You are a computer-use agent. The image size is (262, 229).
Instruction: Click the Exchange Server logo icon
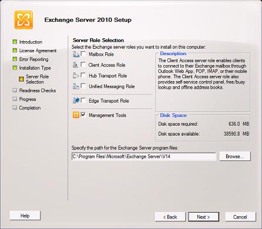23,20
